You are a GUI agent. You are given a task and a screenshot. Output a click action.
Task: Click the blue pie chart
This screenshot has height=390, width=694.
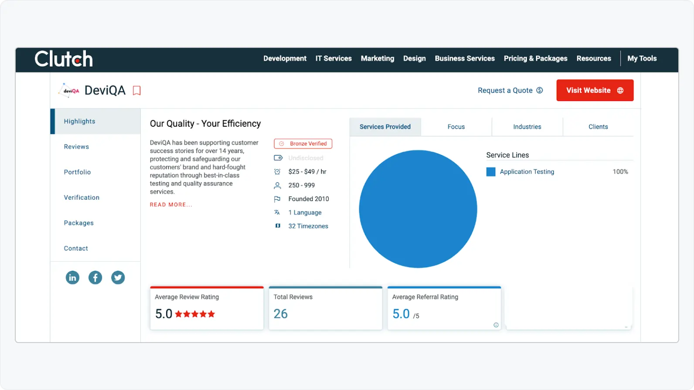(x=418, y=209)
